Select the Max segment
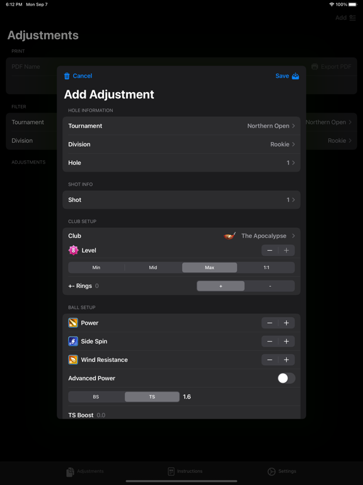The width and height of the screenshot is (363, 485). pyautogui.click(x=210, y=268)
